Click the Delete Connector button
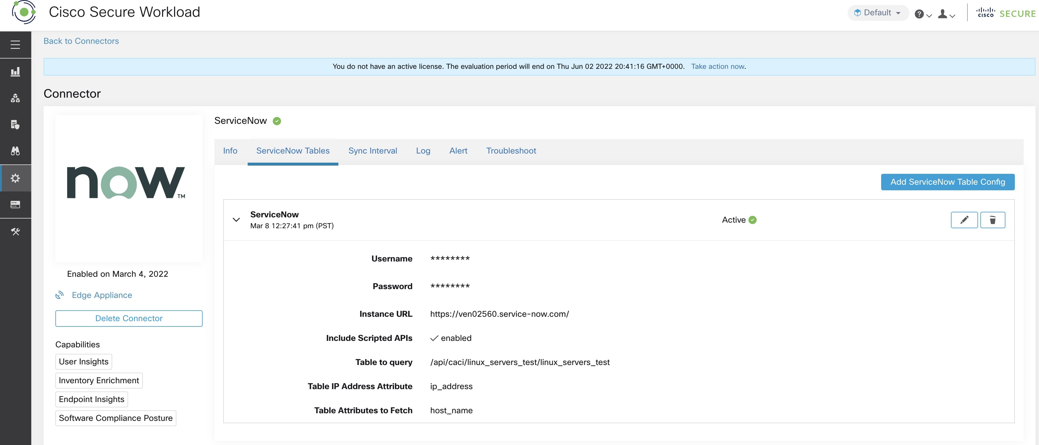Screen dimensions: 1039x445 tap(129, 319)
